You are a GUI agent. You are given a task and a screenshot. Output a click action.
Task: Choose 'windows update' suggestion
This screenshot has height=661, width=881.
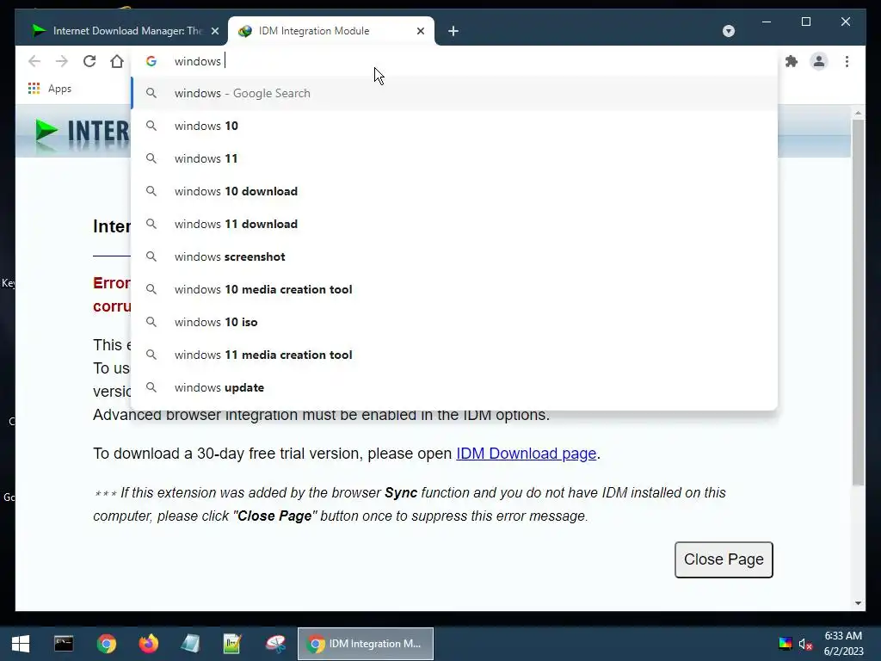tap(454, 387)
